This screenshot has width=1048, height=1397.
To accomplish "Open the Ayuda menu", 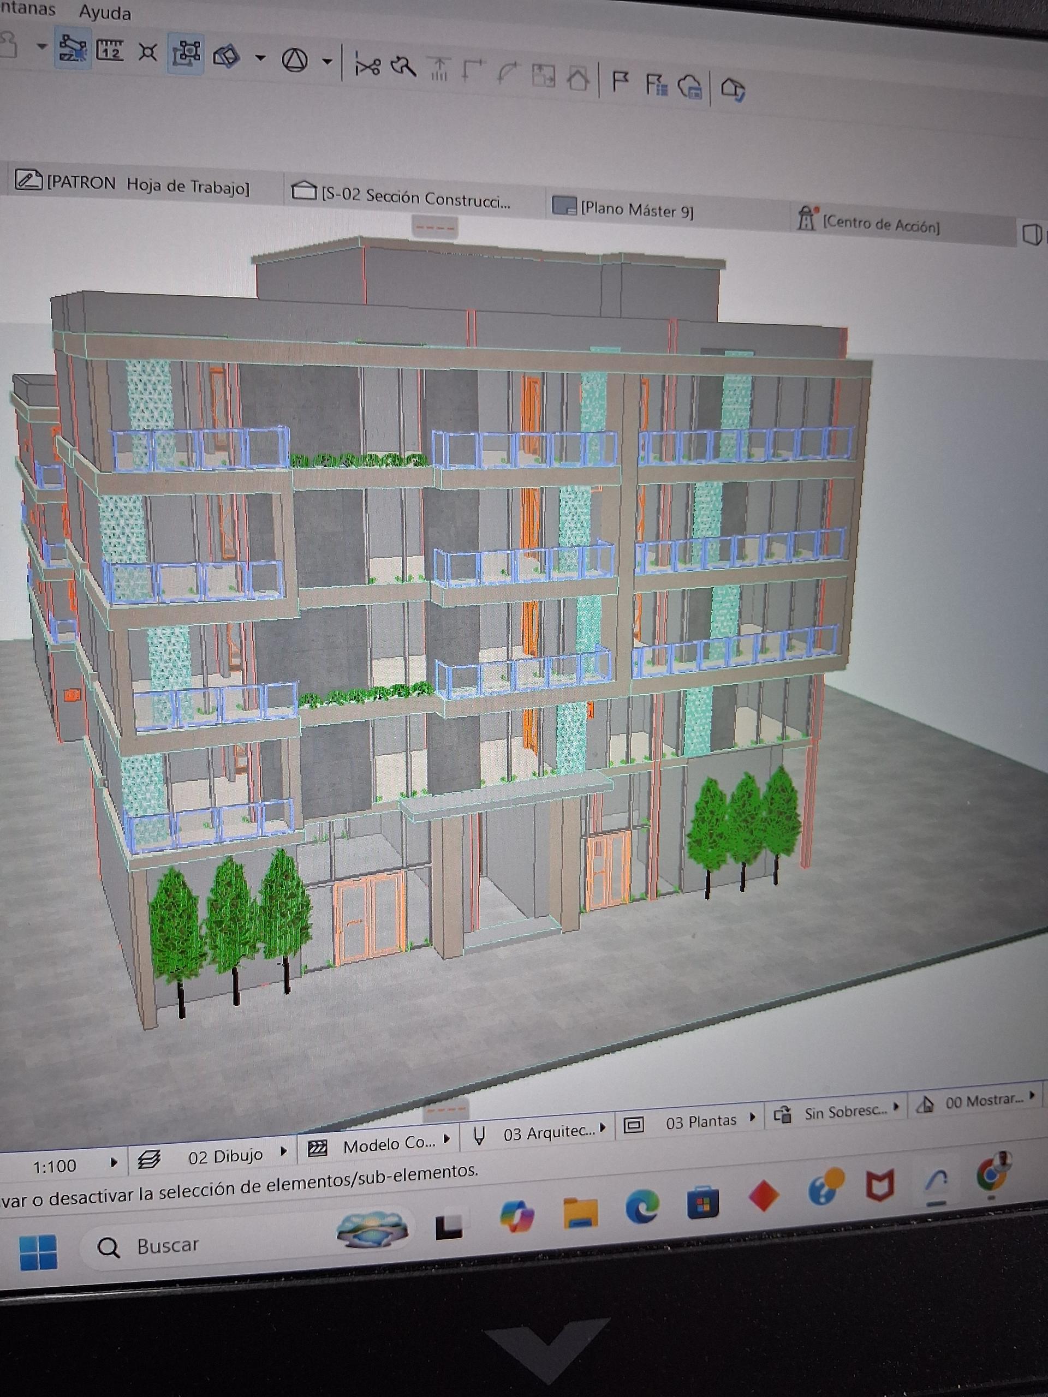I will tap(105, 13).
